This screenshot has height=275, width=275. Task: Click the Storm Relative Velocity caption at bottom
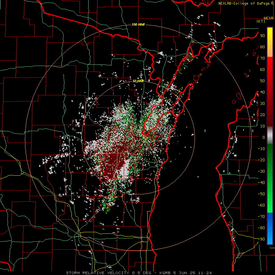point(139,273)
